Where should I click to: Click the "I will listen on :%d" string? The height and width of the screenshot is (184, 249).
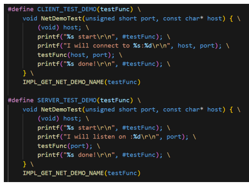111,137
